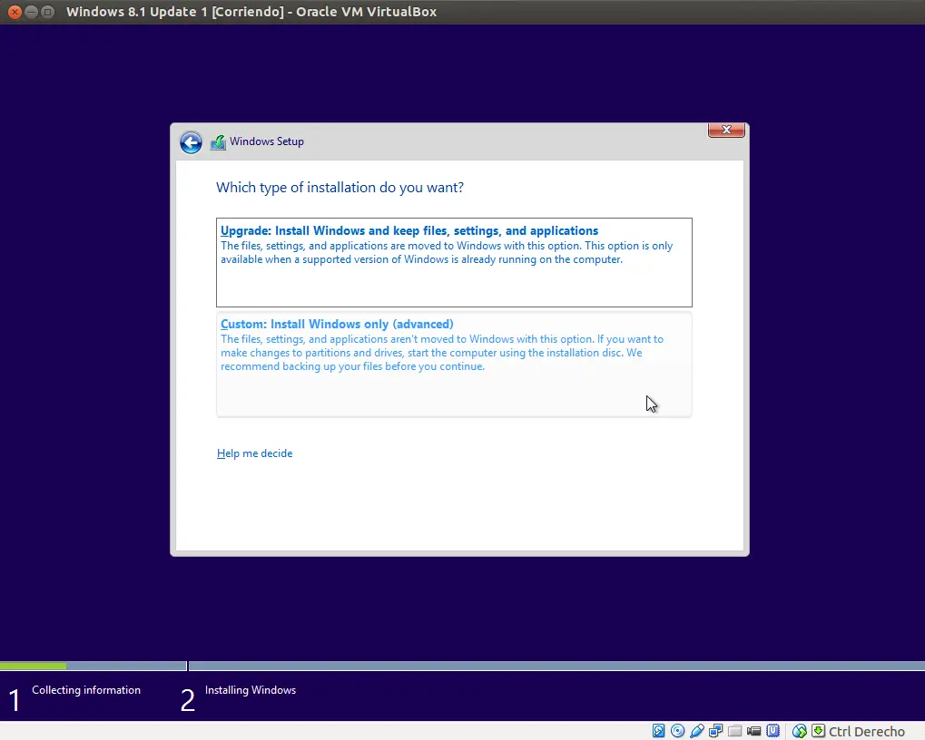The width and height of the screenshot is (925, 740).
Task: Open the Help me decide link
Action: (x=254, y=453)
